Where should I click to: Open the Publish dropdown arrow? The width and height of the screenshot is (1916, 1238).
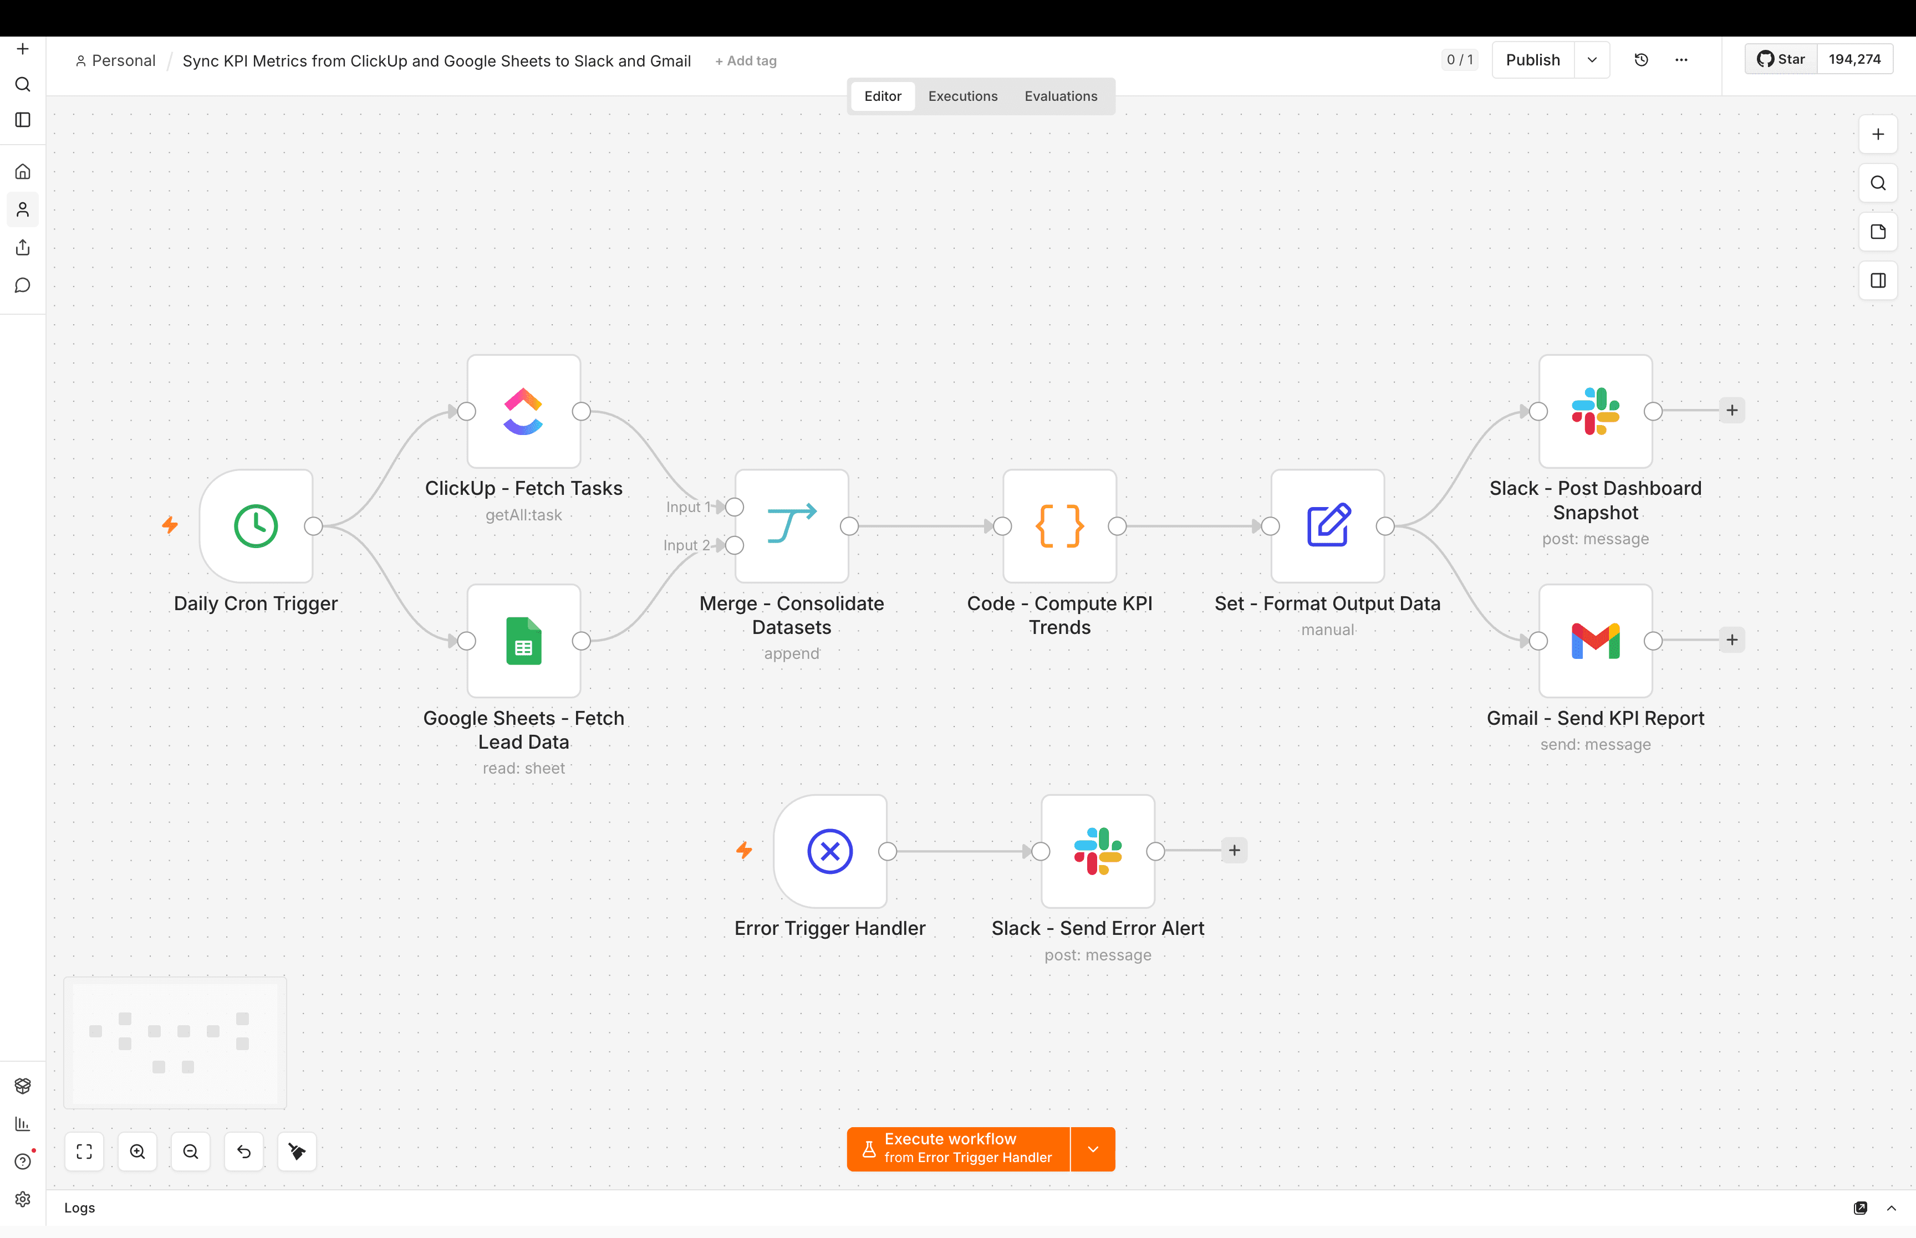coord(1592,59)
